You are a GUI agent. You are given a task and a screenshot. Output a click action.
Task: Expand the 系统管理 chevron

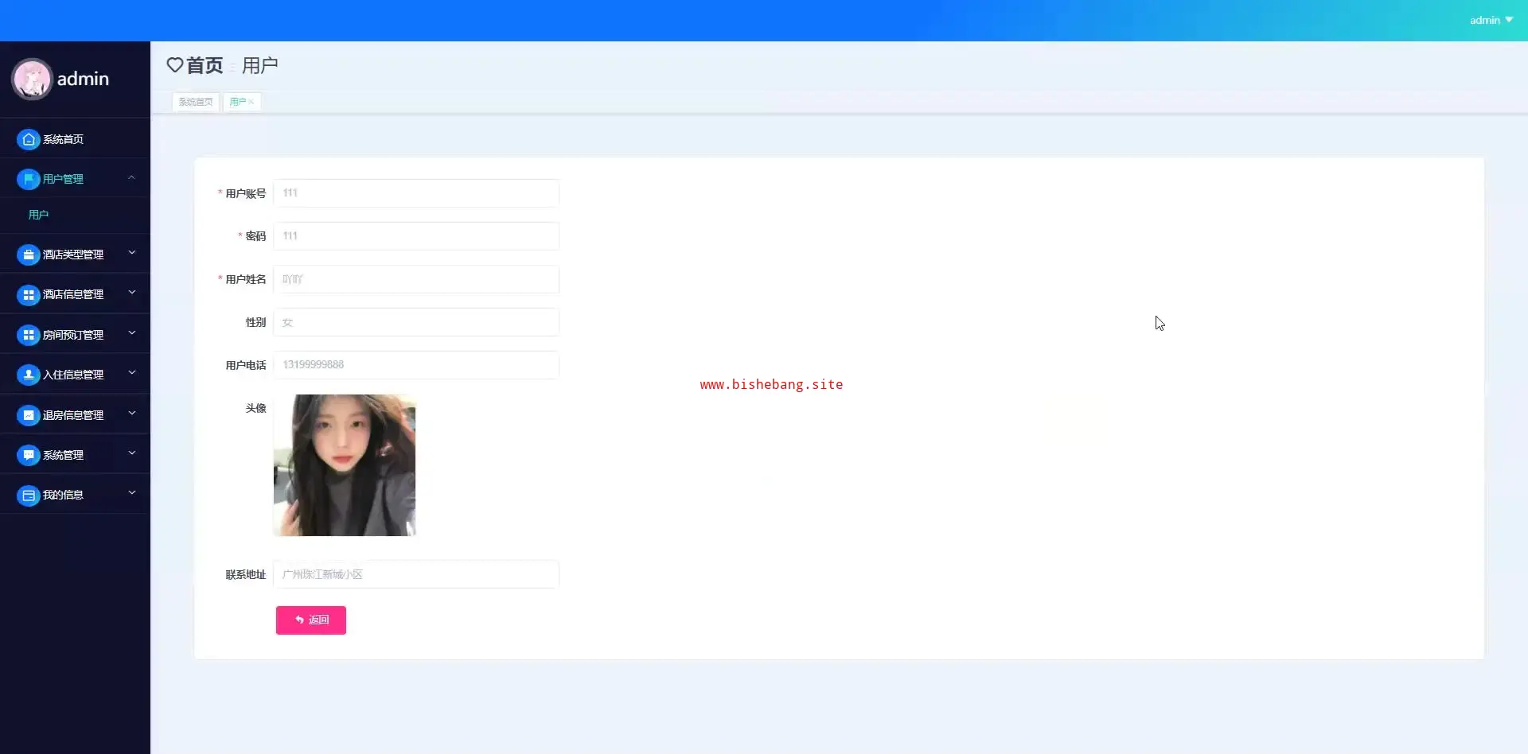(132, 453)
